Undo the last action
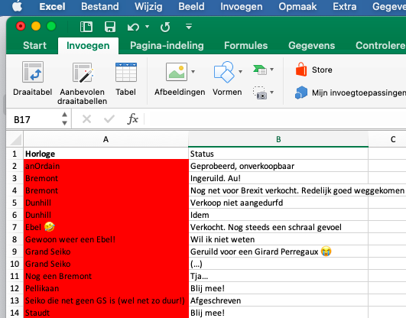 click(133, 27)
